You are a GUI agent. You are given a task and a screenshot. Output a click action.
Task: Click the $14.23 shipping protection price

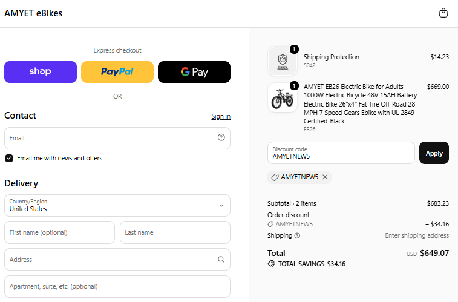(440, 57)
